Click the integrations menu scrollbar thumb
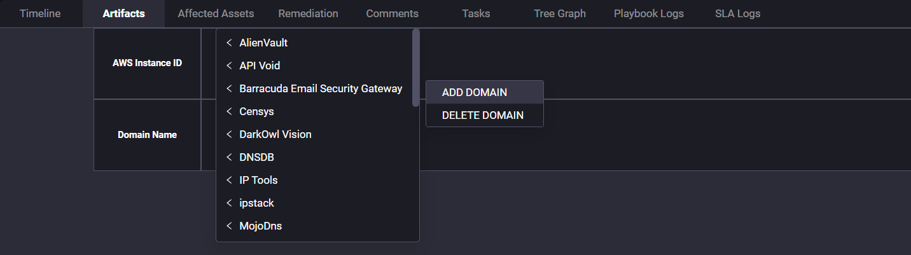 (x=415, y=67)
